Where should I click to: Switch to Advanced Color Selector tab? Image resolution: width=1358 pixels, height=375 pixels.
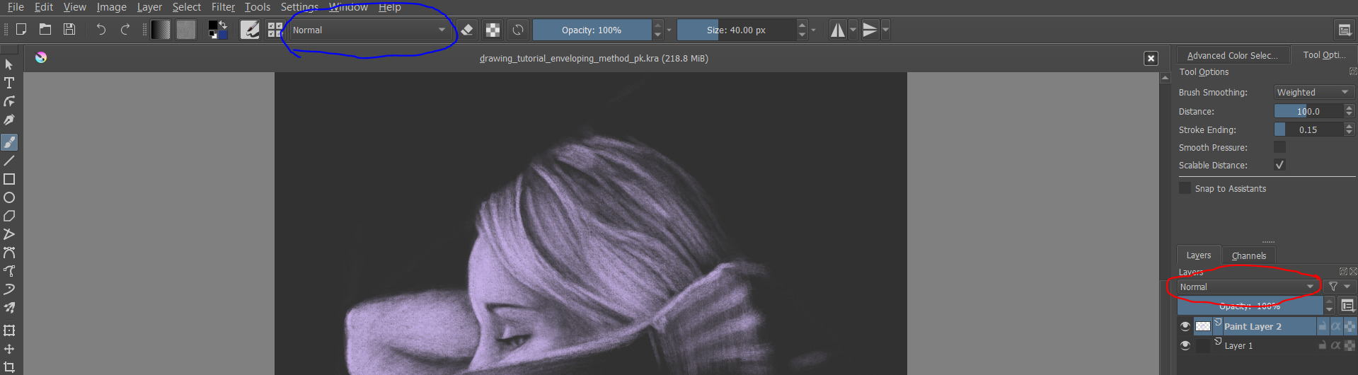pyautogui.click(x=1232, y=55)
